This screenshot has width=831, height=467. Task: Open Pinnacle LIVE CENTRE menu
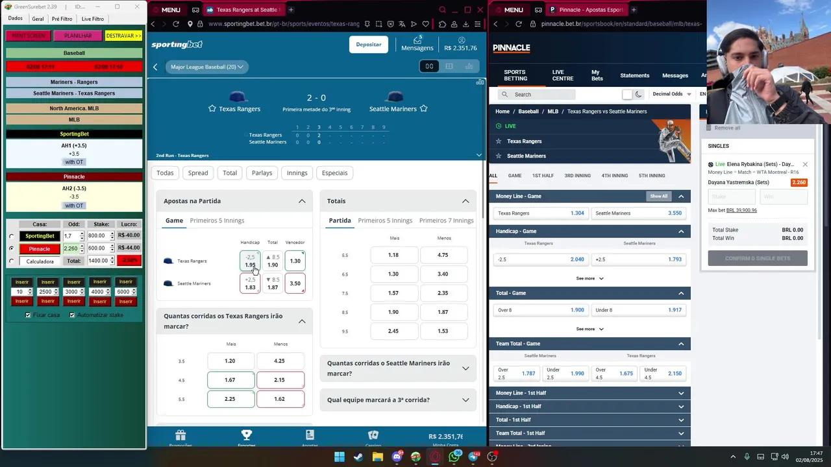click(563, 75)
